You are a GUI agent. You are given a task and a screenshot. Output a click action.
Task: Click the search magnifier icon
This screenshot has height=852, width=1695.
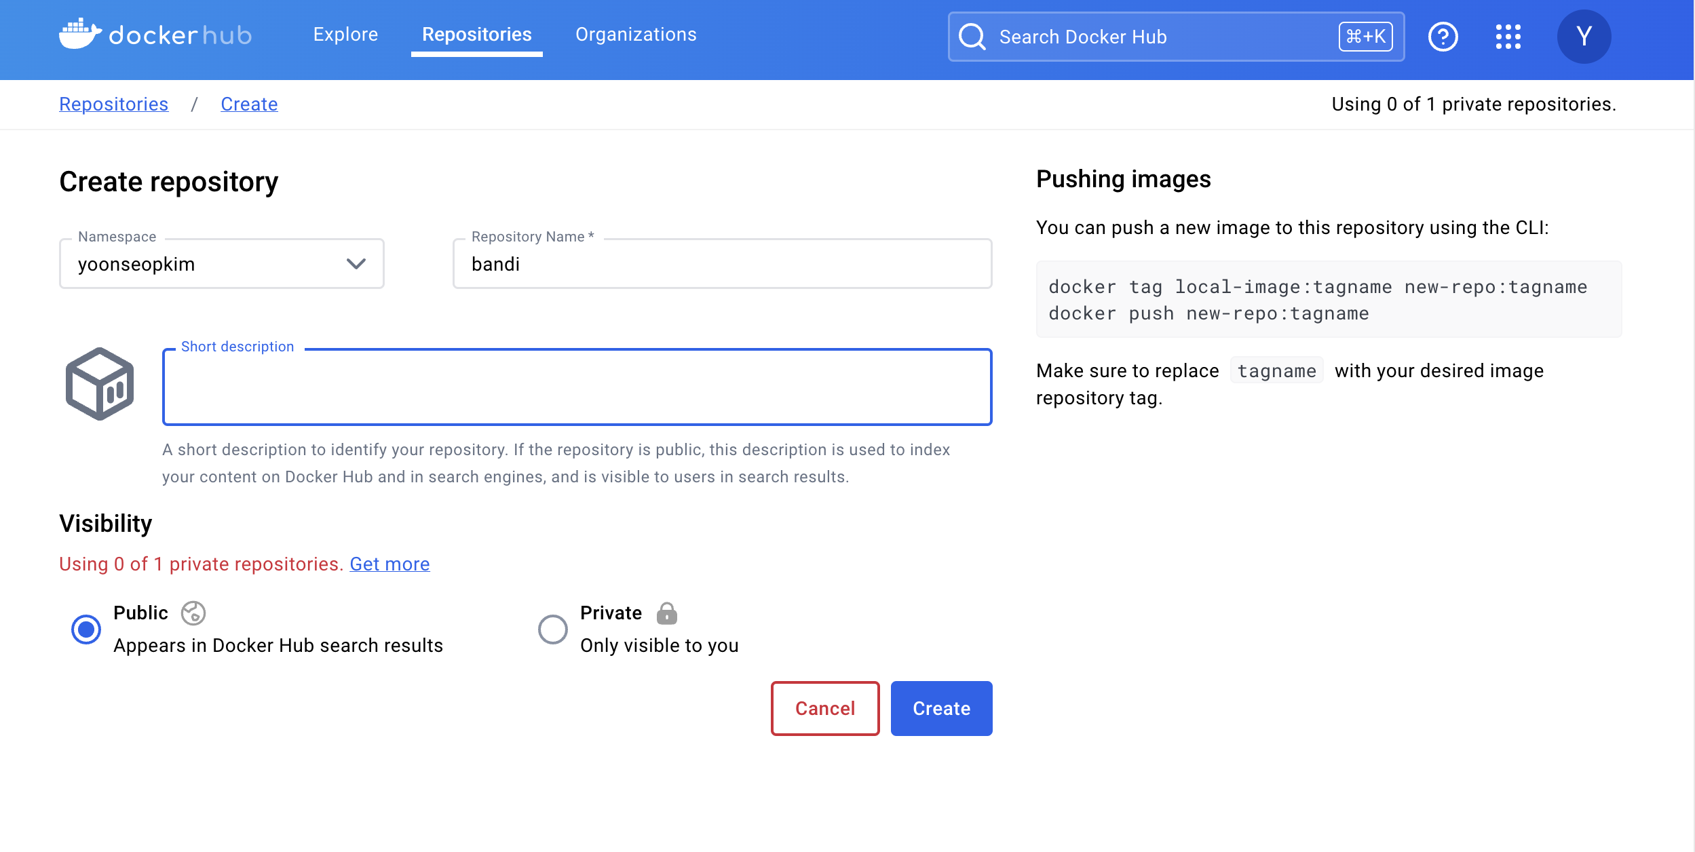tap(972, 37)
